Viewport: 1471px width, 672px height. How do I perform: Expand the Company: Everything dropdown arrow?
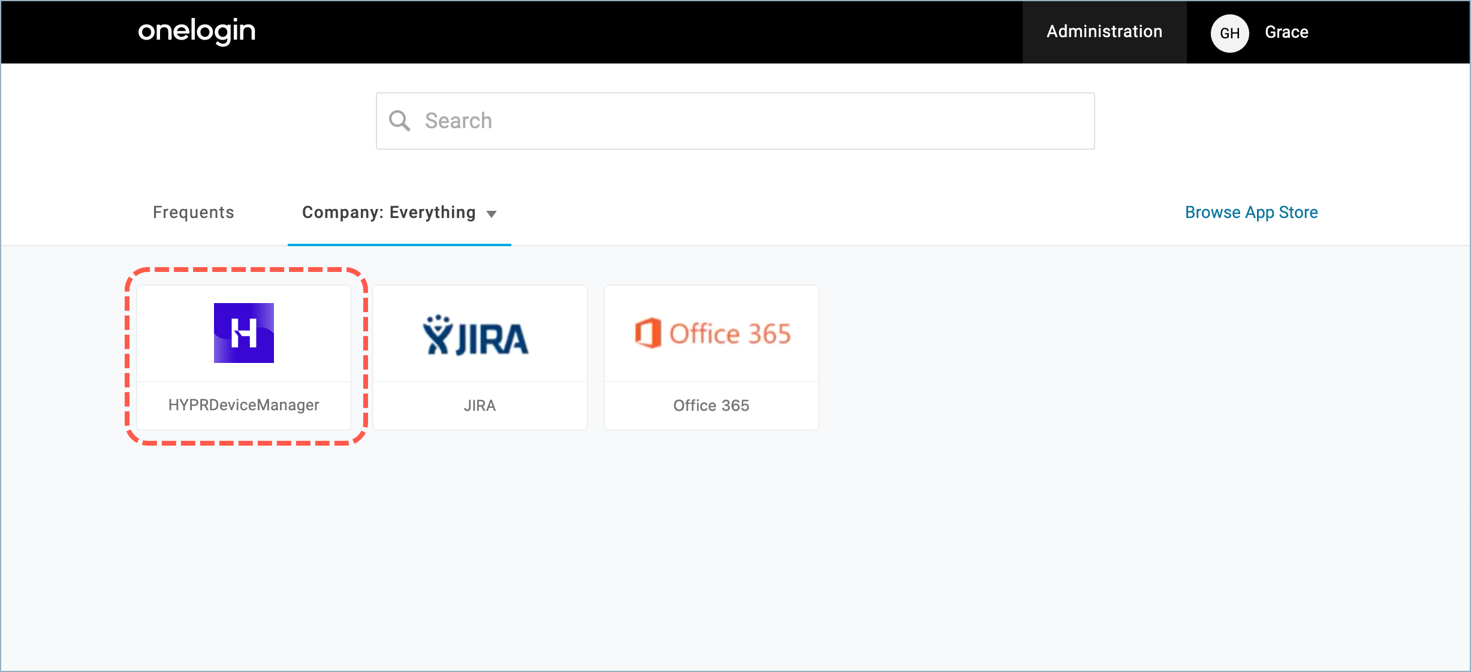[x=492, y=214]
